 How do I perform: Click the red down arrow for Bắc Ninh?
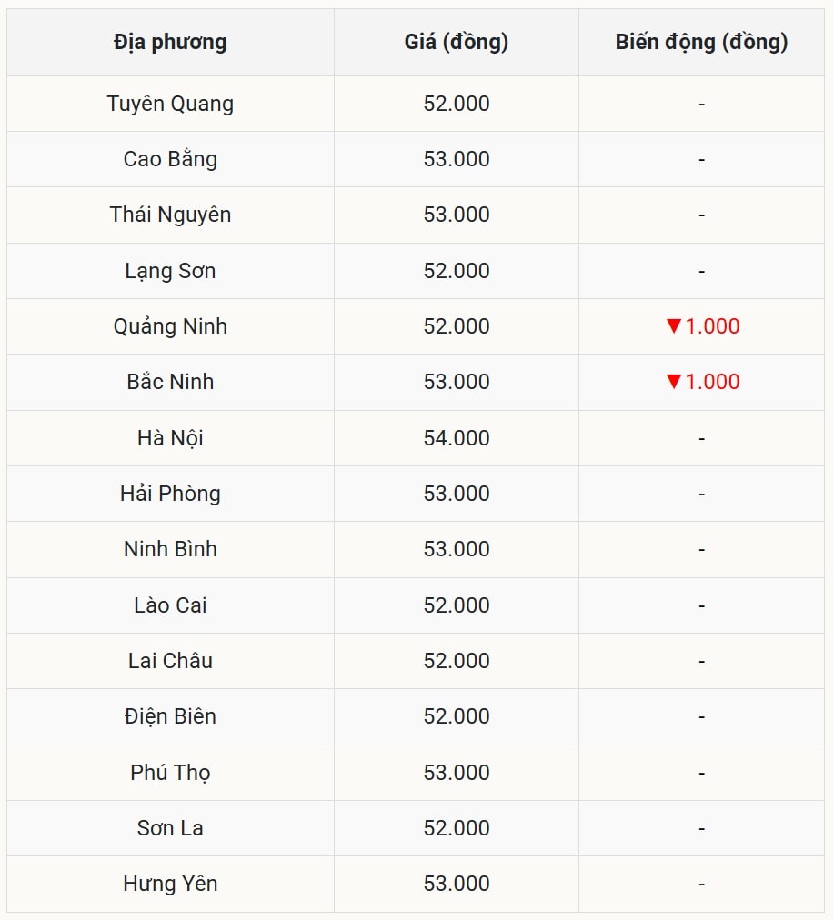(674, 382)
